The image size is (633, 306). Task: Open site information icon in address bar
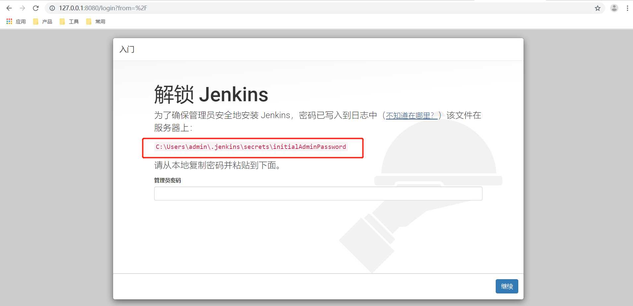click(52, 8)
